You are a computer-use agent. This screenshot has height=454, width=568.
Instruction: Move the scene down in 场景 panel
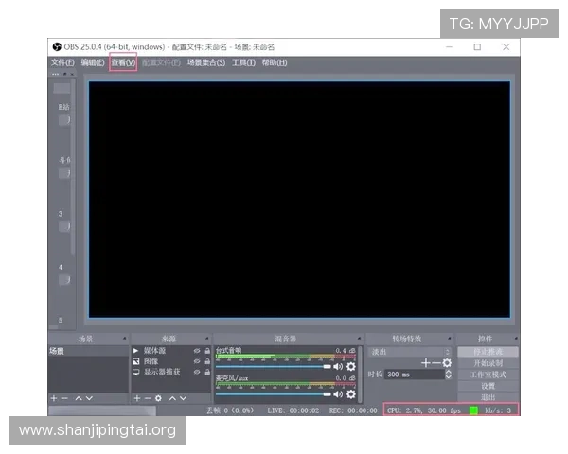pos(89,398)
